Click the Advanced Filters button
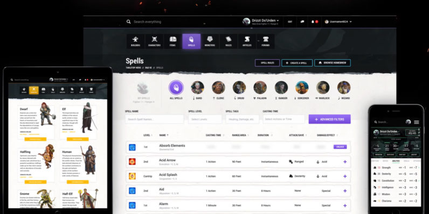The height and width of the screenshot is (214, 429). tap(329, 119)
